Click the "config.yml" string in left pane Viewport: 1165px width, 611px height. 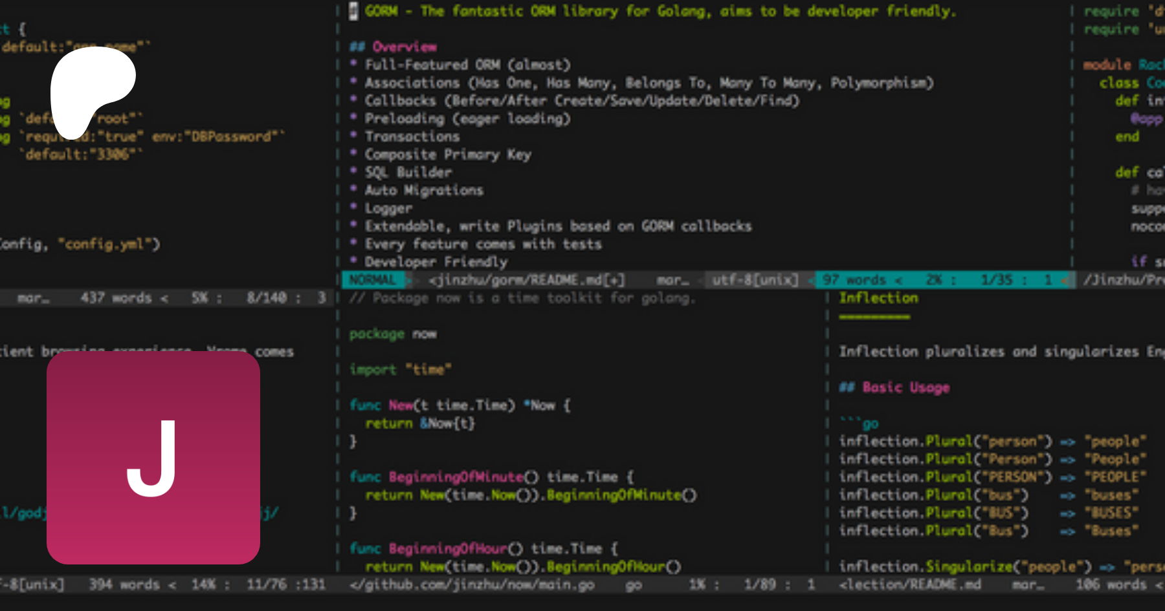click(x=108, y=244)
